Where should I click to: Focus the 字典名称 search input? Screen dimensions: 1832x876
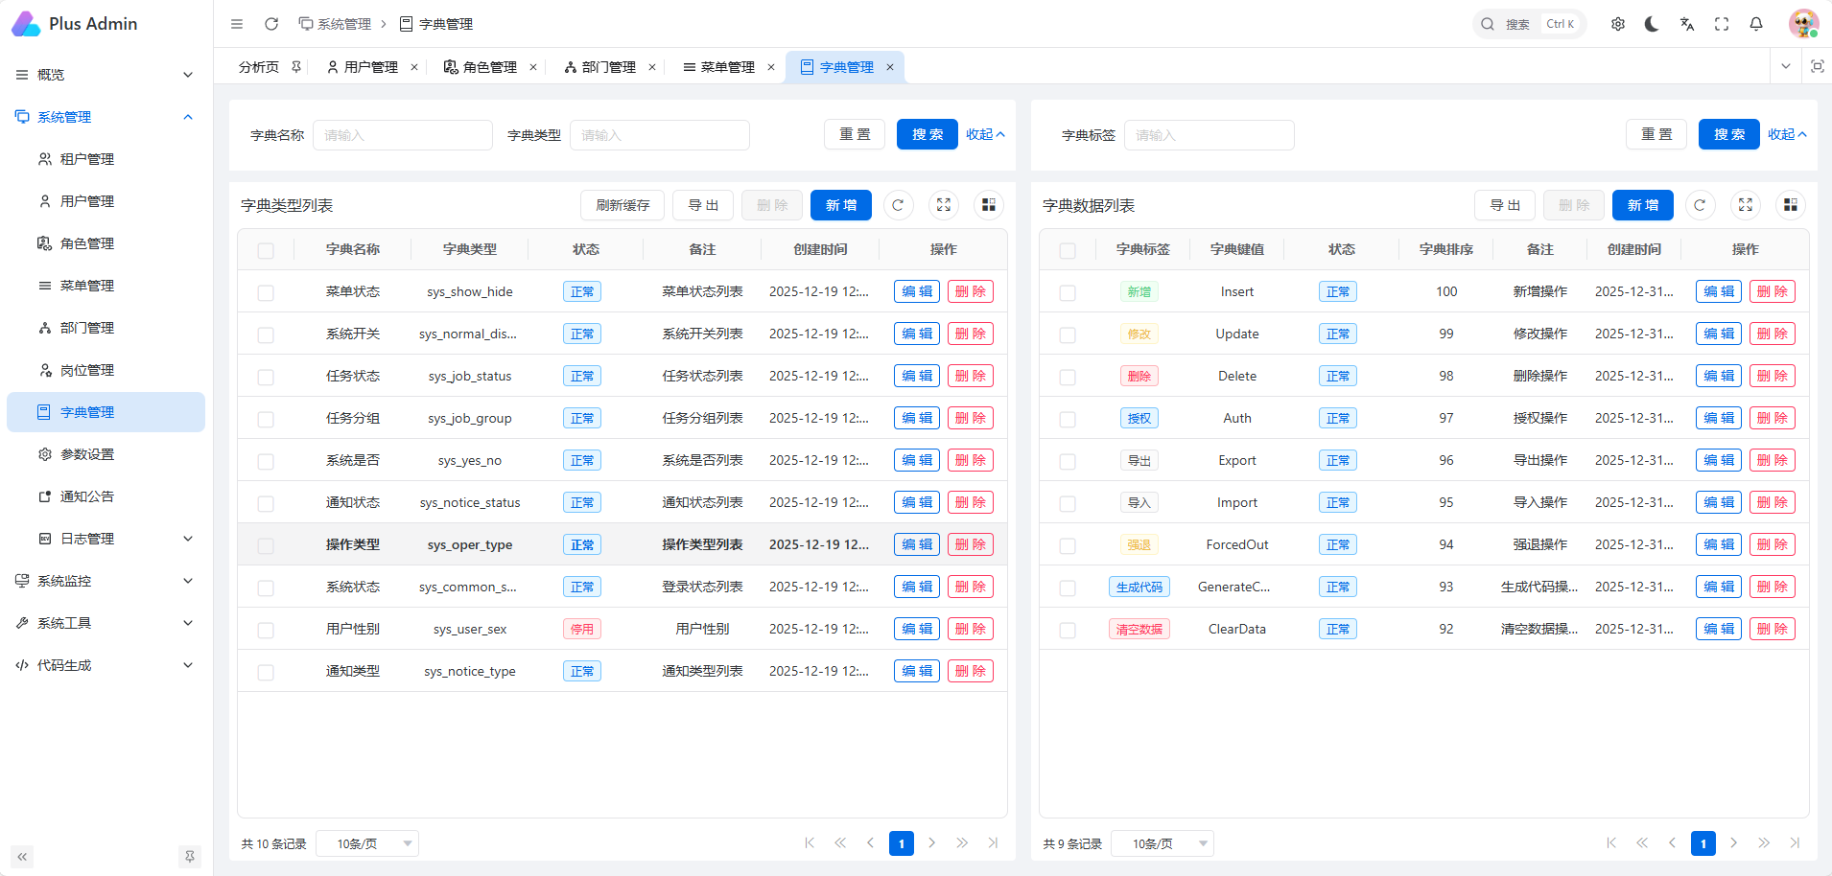tap(403, 135)
